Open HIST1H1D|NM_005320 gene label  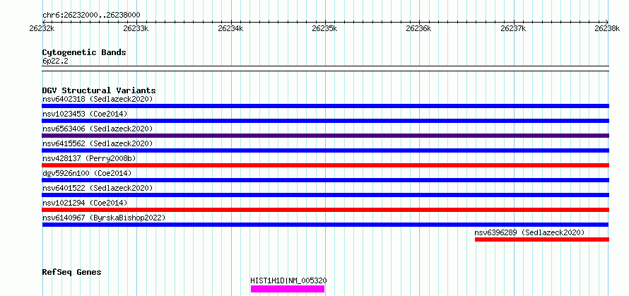[x=289, y=280]
